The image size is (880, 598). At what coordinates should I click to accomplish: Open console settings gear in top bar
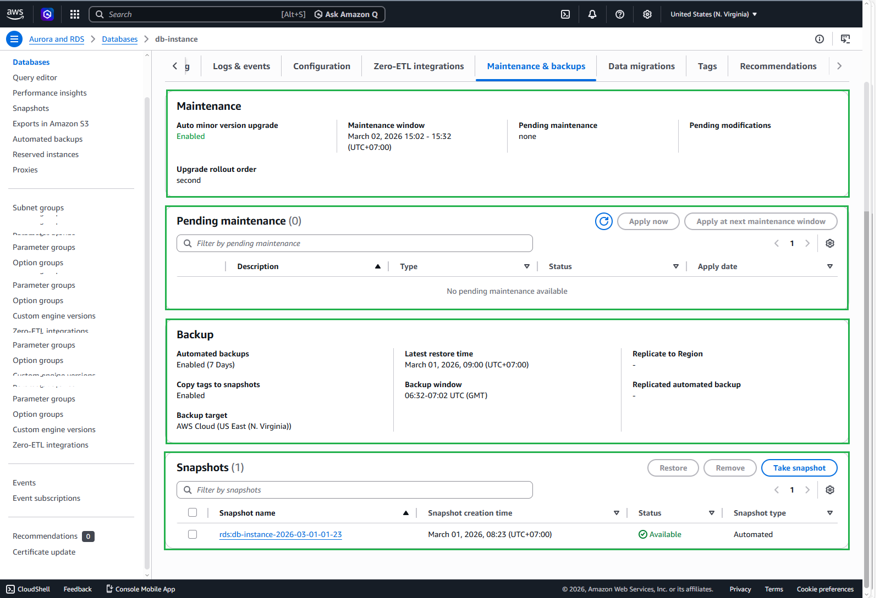pos(647,14)
